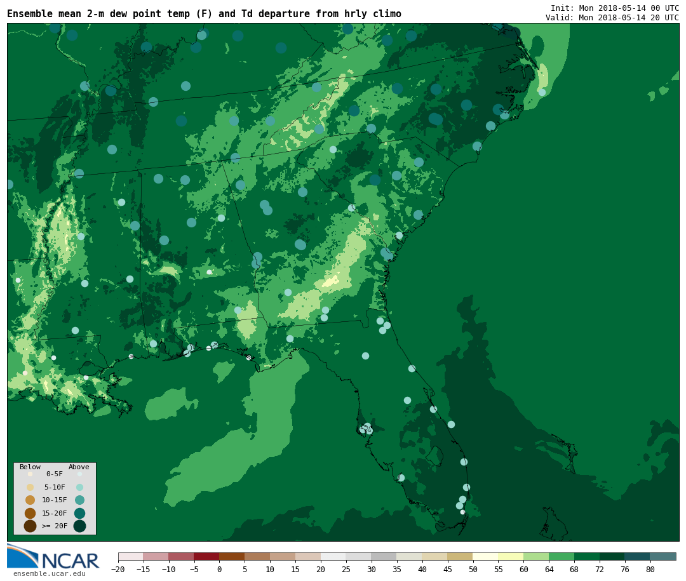This screenshot has width=686, height=581.
Task: Pick the gray color segment between 30 and 35
Action: pyautogui.click(x=384, y=556)
